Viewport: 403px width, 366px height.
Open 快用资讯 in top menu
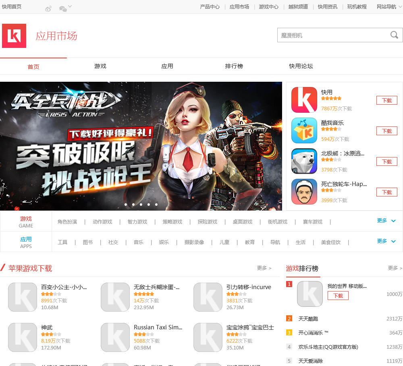(327, 7)
